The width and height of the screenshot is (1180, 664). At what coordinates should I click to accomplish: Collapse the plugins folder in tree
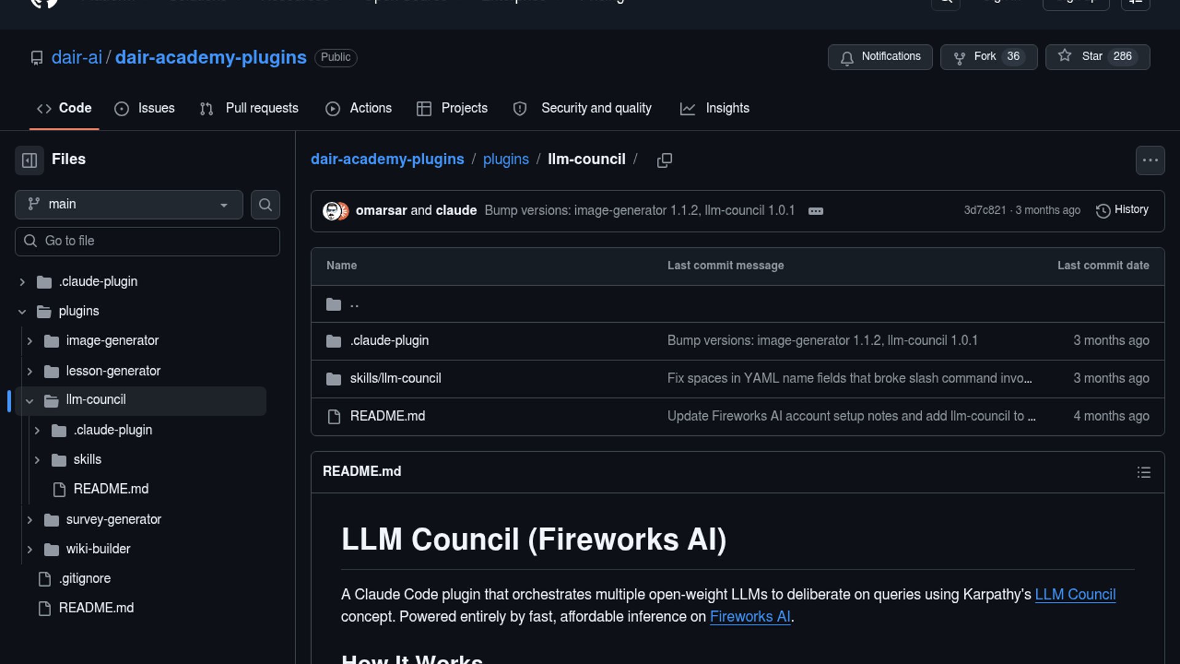22,312
